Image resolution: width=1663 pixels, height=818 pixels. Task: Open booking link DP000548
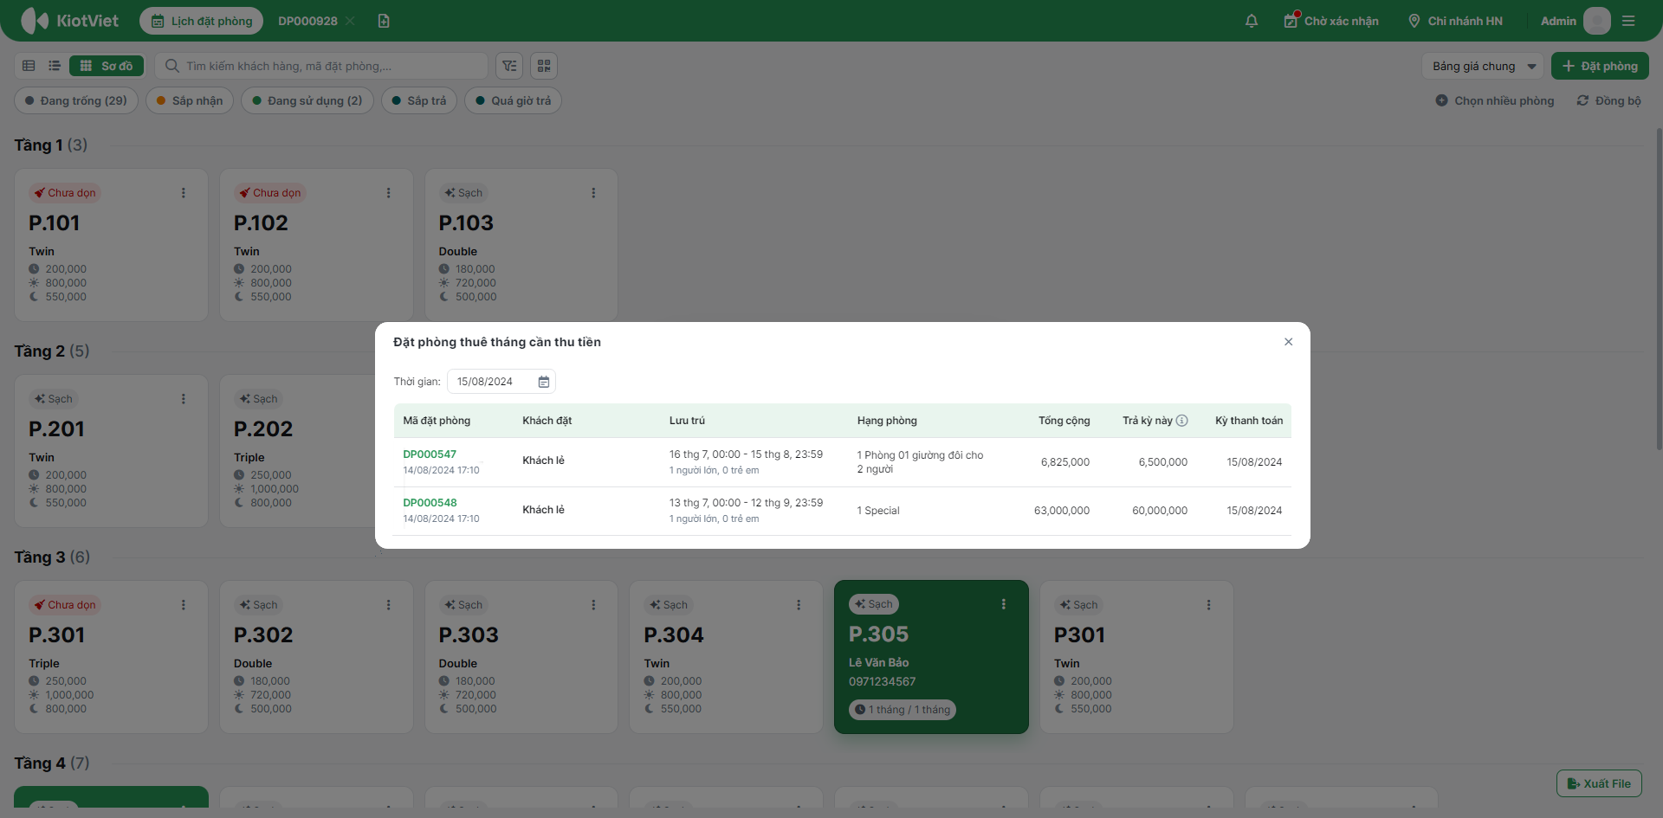pos(430,503)
